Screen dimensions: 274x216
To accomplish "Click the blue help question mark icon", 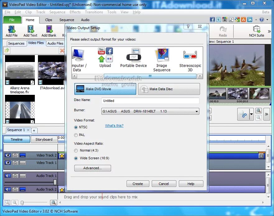I will [262, 20].
